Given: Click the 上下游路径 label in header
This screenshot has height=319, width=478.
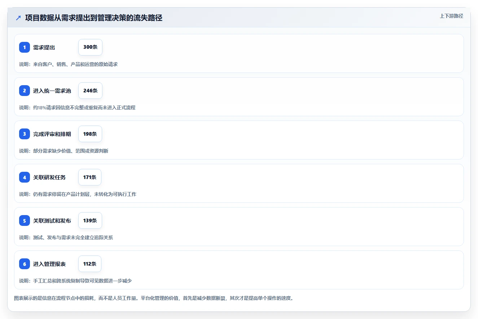Looking at the screenshot, I should tap(451, 16).
